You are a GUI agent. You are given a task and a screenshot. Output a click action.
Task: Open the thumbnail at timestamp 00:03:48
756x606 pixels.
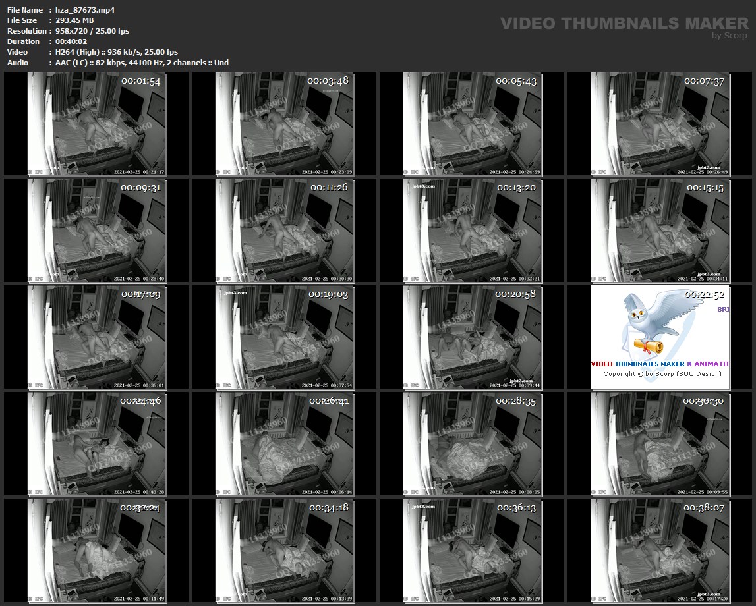284,123
